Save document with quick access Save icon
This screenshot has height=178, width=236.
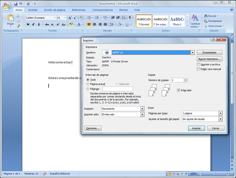(x=16, y=4)
